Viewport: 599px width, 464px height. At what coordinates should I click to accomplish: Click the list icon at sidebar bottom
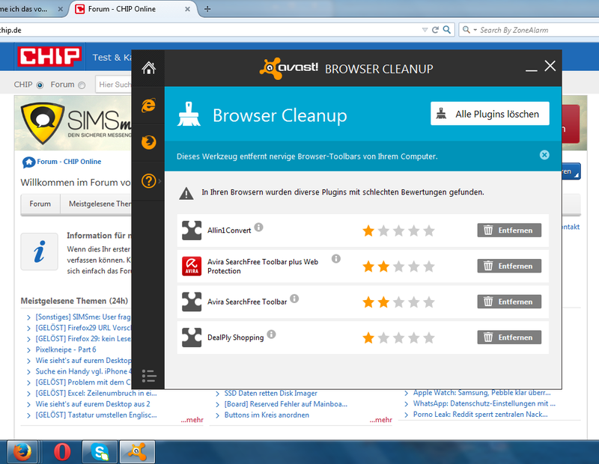point(148,375)
